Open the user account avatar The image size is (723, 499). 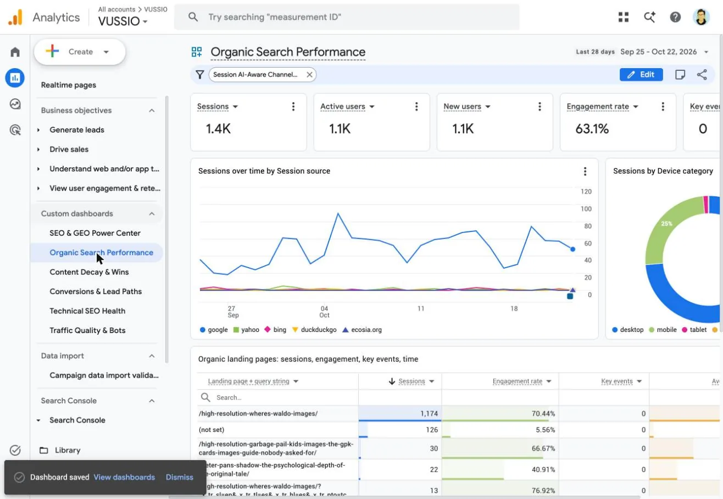(x=702, y=17)
